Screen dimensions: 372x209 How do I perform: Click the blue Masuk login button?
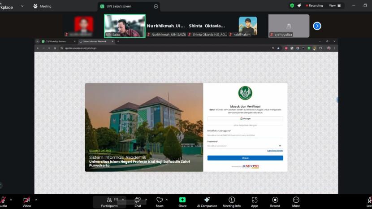(x=245, y=158)
